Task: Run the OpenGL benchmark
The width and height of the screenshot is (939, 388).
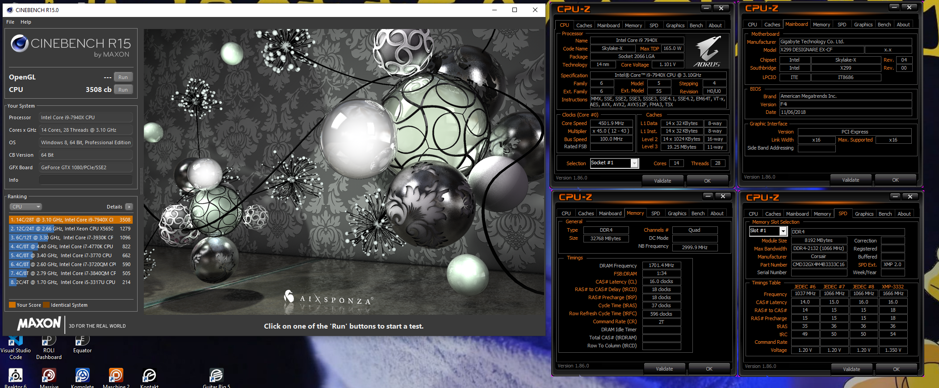Action: tap(123, 77)
